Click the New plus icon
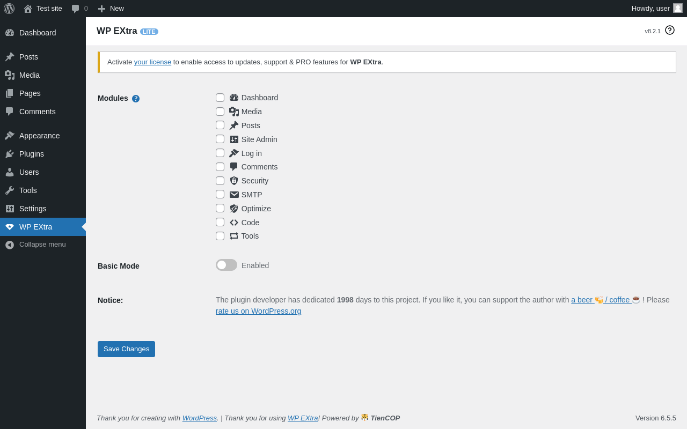 pyautogui.click(x=101, y=9)
